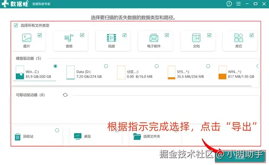Click the 硬盘驱动器 (5) heading
The image size is (269, 165).
pos(28,58)
